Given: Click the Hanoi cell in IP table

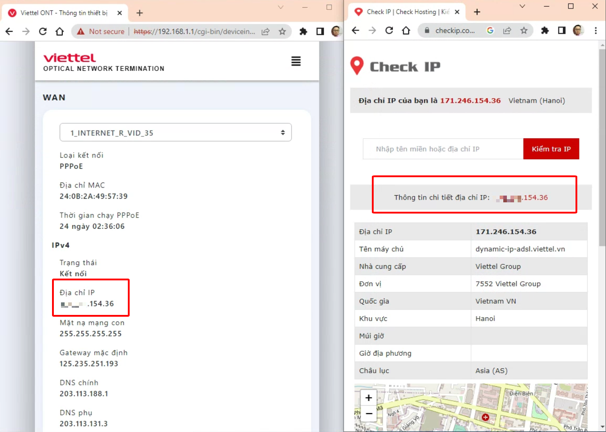Looking at the screenshot, I should coord(529,319).
